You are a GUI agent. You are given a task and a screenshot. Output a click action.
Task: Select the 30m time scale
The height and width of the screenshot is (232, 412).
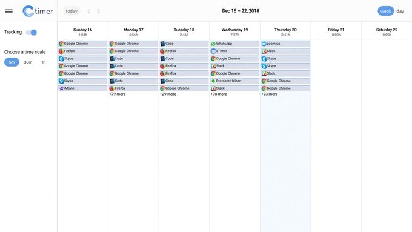pos(28,62)
